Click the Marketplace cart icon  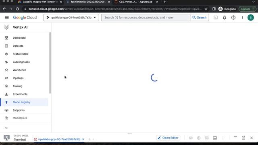click(x=6, y=118)
